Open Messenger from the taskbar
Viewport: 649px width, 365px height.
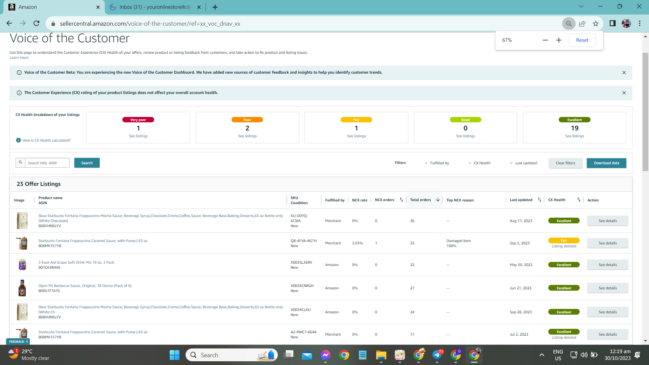click(x=326, y=355)
